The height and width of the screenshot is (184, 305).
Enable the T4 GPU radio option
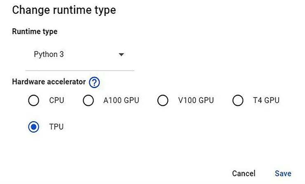pos(238,101)
